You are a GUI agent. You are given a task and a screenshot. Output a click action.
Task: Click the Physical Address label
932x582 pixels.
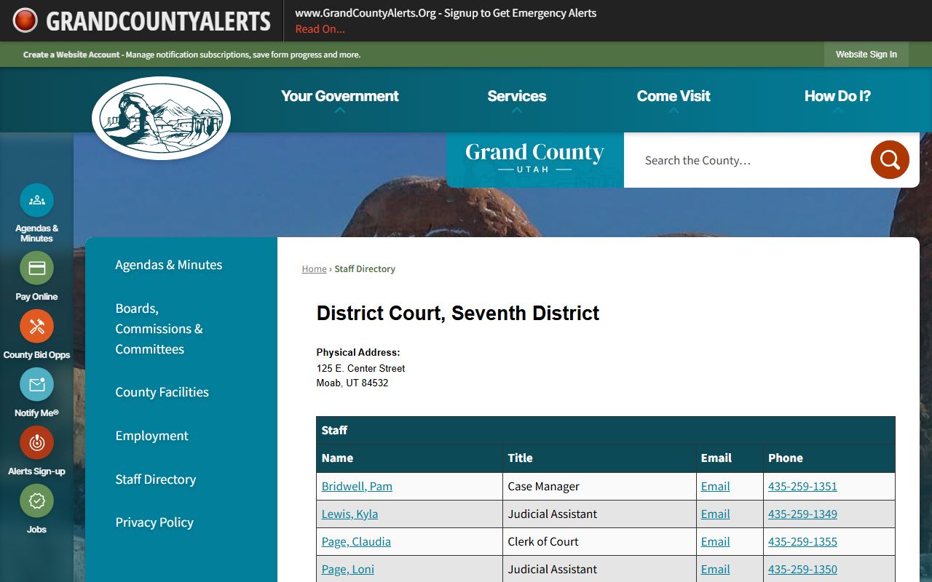pyautogui.click(x=358, y=353)
